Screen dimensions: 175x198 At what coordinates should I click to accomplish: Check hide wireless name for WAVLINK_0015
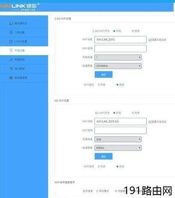pyautogui.click(x=150, y=40)
